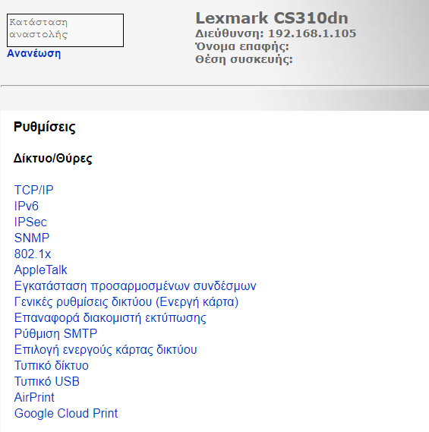Click the Lexmark CS310dn title
This screenshot has height=432, width=429.
(272, 18)
